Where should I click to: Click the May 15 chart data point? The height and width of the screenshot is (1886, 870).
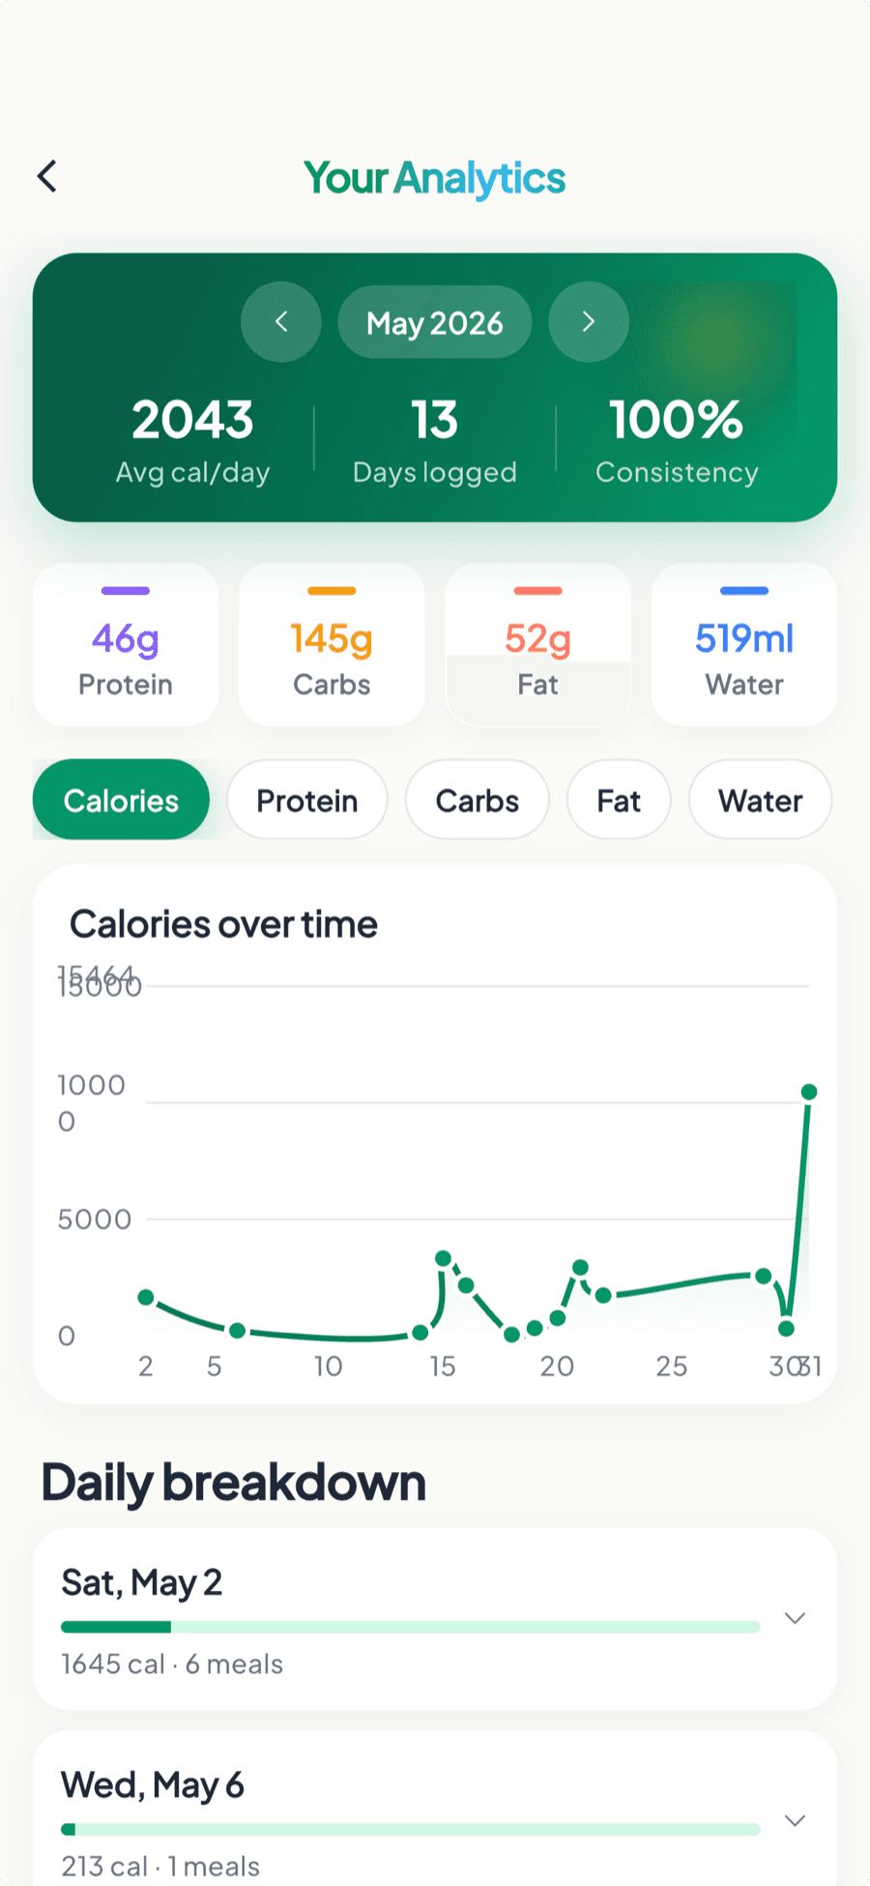[x=443, y=1258]
